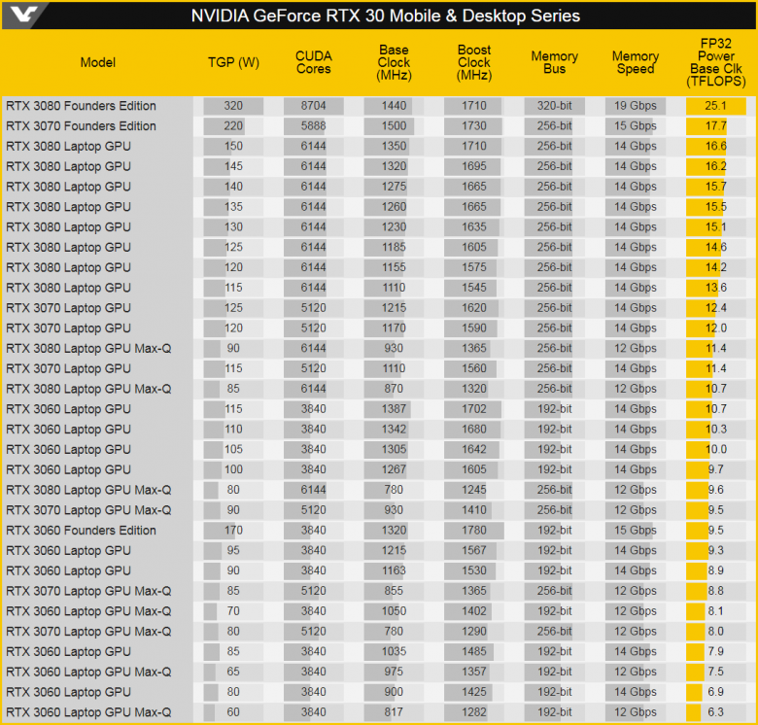Click the 15.5 TFLOPS bar value
758x725 pixels.
(716, 207)
